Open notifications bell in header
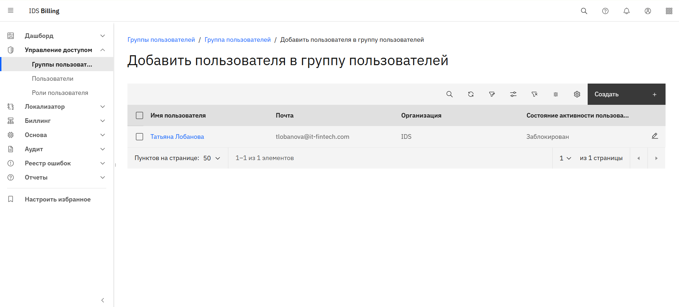 (626, 11)
